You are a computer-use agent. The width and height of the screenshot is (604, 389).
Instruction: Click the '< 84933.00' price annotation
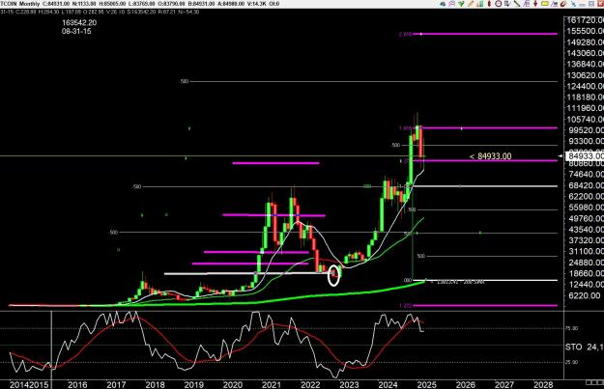[490, 156]
